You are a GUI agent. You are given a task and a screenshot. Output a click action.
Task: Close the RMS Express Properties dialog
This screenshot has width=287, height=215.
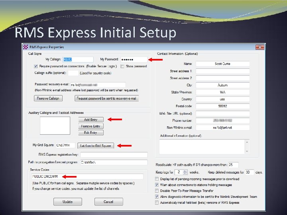click(260, 47)
